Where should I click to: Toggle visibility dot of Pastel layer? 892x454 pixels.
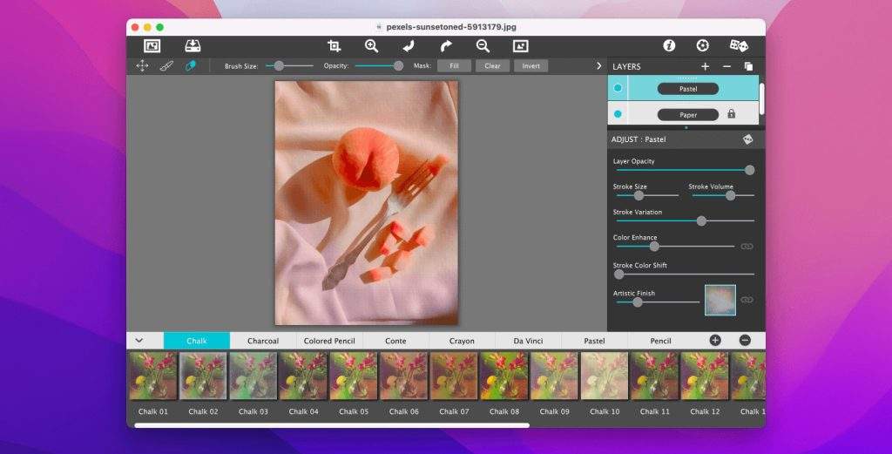(618, 88)
